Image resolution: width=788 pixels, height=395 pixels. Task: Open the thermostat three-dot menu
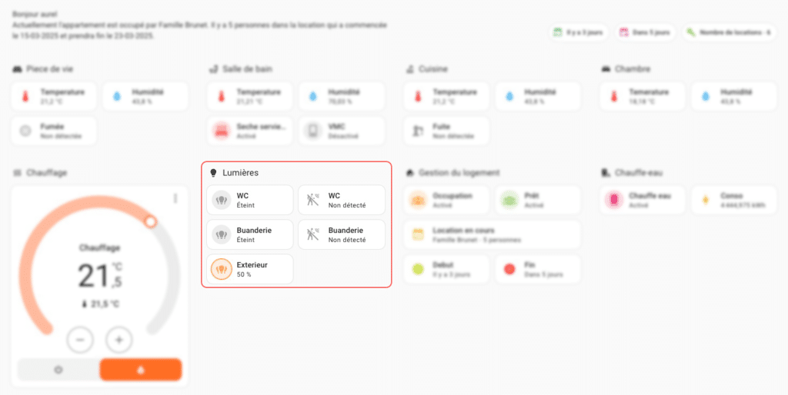pyautogui.click(x=175, y=198)
